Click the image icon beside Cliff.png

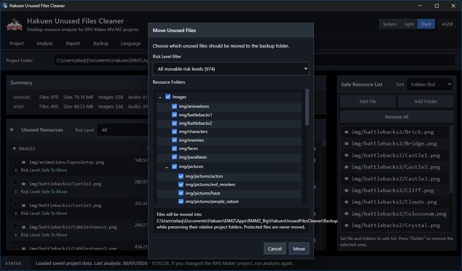click(x=346, y=190)
